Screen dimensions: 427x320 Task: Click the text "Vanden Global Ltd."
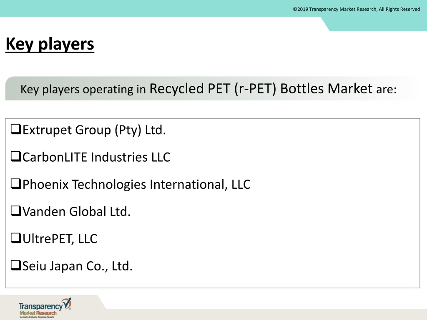pyautogui.click(x=77, y=211)
